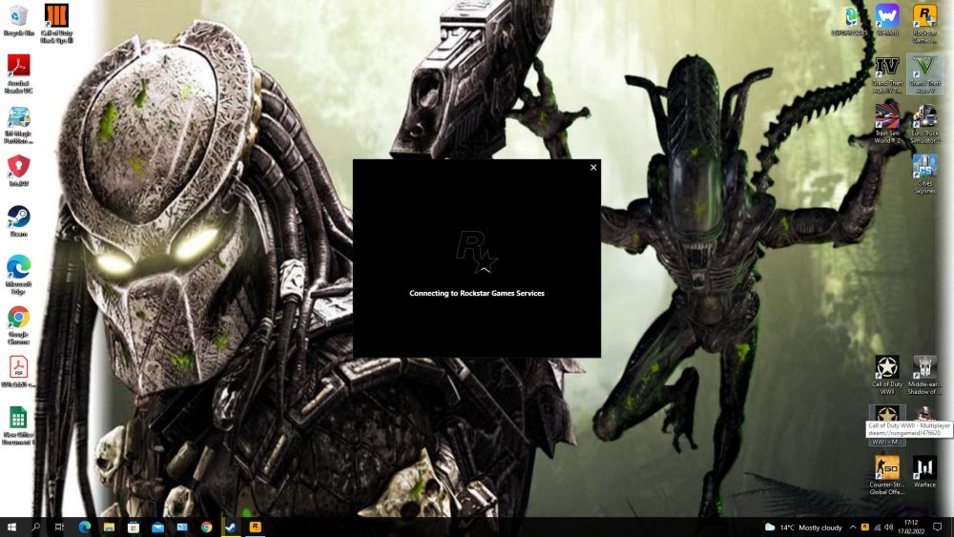The image size is (954, 537).
Task: Open the Recycle Bin desktop icon
Action: (x=19, y=21)
